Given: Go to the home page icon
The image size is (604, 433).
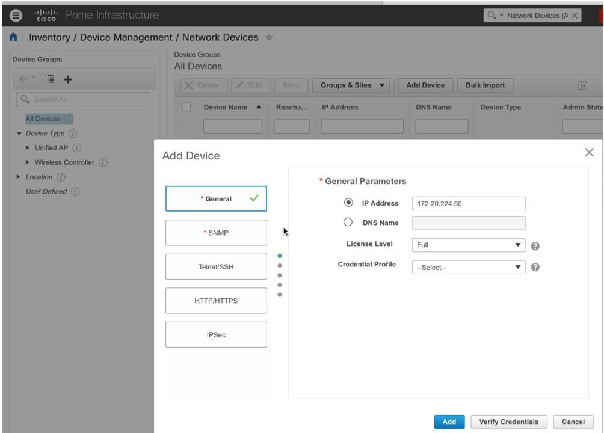Looking at the screenshot, I should [x=13, y=37].
